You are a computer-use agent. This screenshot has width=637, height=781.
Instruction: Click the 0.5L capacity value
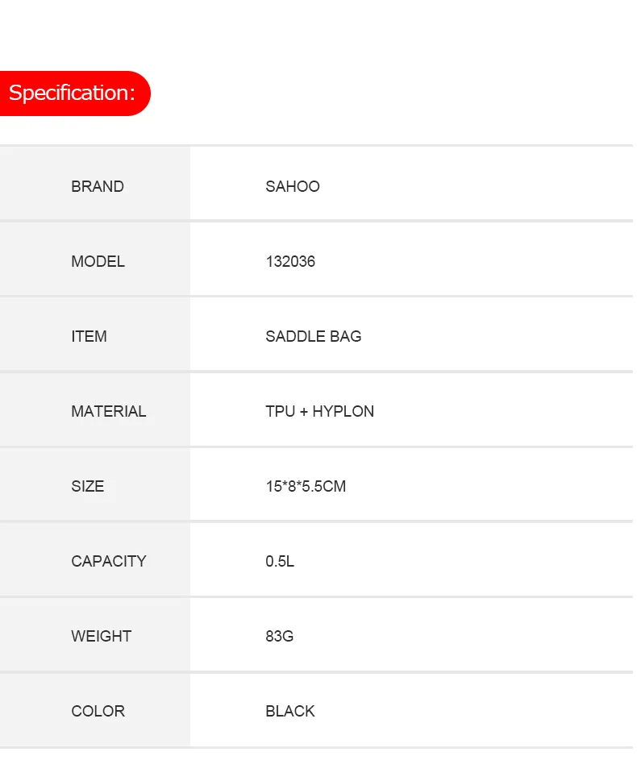[x=280, y=561]
